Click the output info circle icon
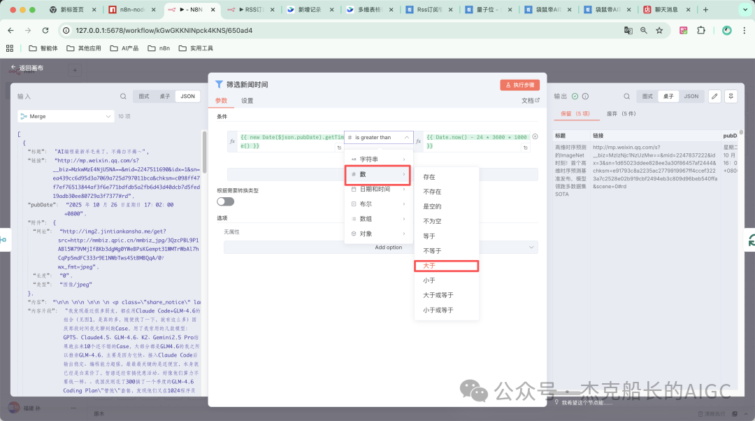 pyautogui.click(x=586, y=97)
